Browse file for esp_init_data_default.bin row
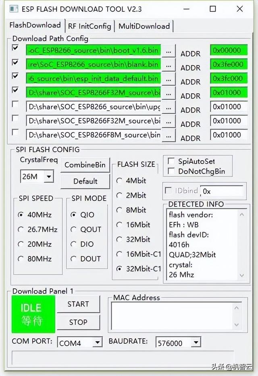The image size is (258, 376). (169, 79)
